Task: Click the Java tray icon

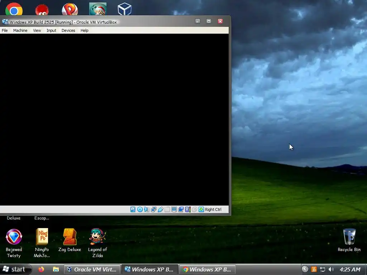Action: pyautogui.click(x=314, y=269)
